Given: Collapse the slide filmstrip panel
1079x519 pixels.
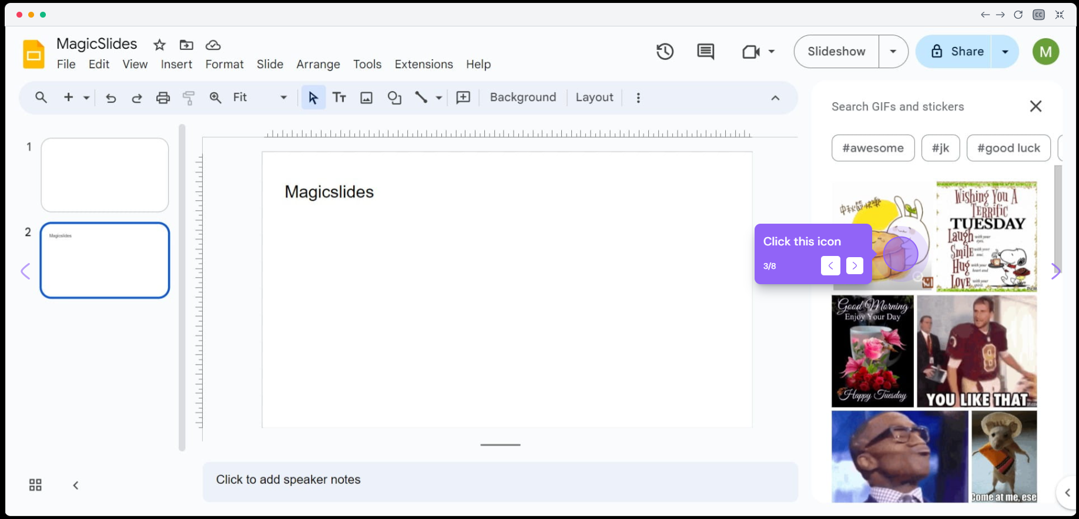Looking at the screenshot, I should point(76,485).
